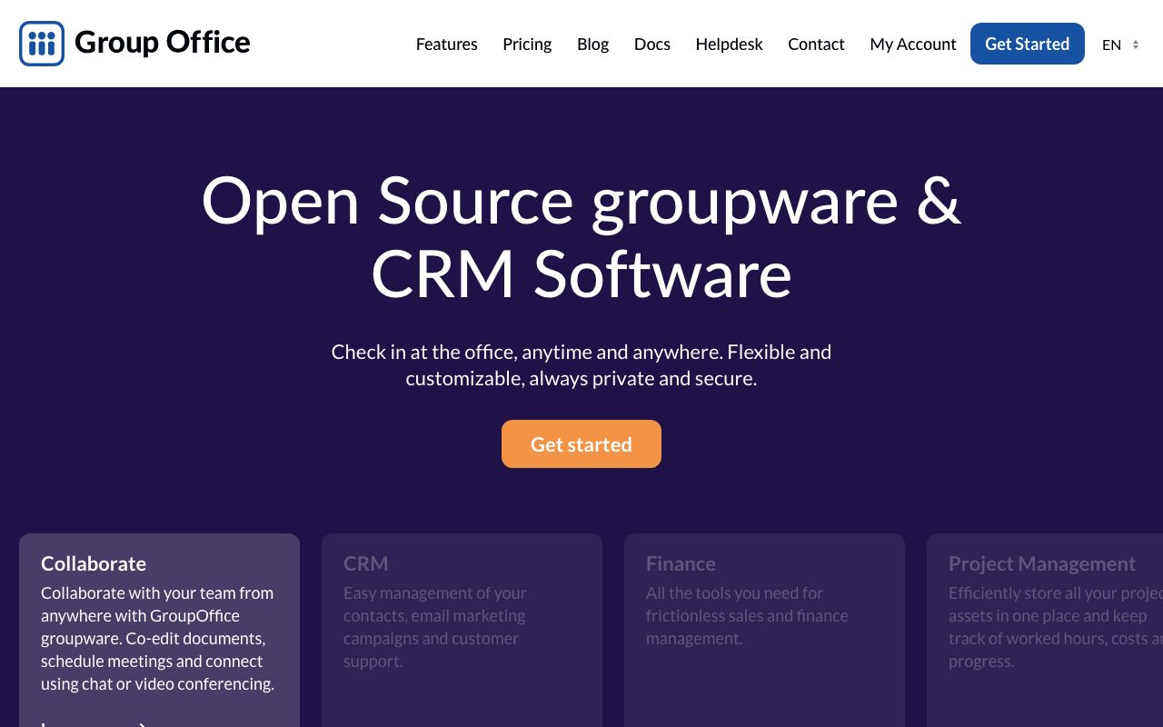Image resolution: width=1163 pixels, height=727 pixels.
Task: Open the Contact navigation link
Action: [x=816, y=44]
